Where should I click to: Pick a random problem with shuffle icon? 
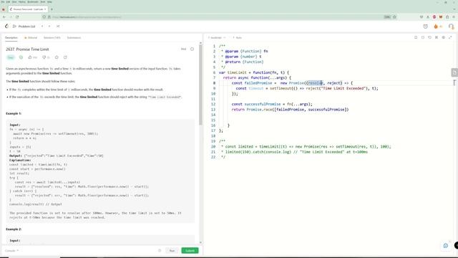click(58, 27)
